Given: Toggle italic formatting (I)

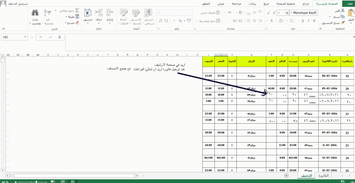Looking at the screenshot, I should (308, 21).
